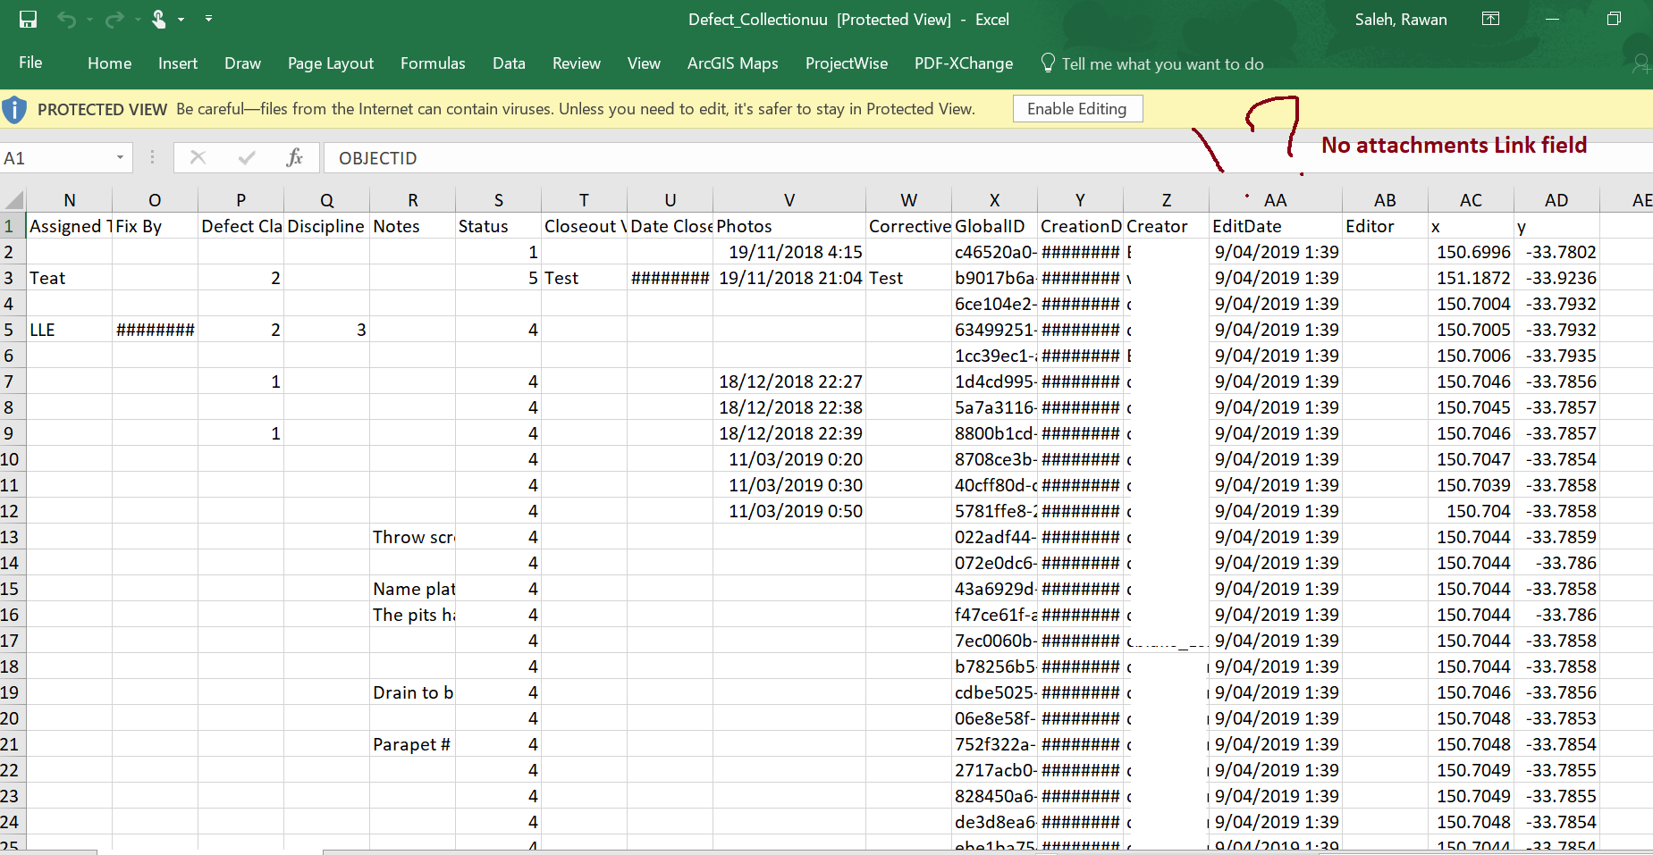Click the cell containing Teat
Screen dimensions: 1653x855
coord(70,278)
